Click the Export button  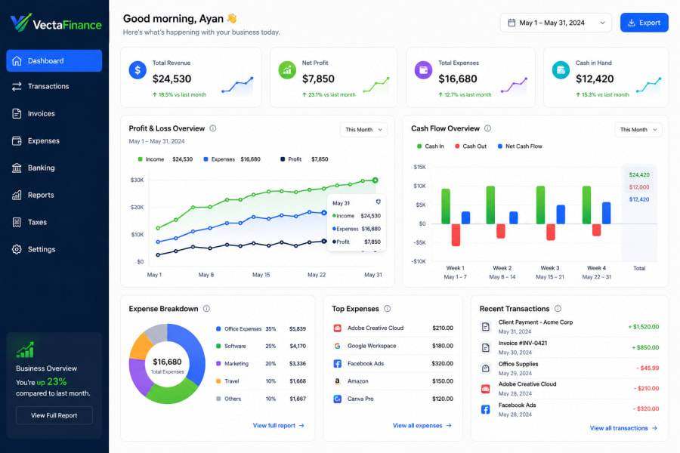pyautogui.click(x=644, y=23)
